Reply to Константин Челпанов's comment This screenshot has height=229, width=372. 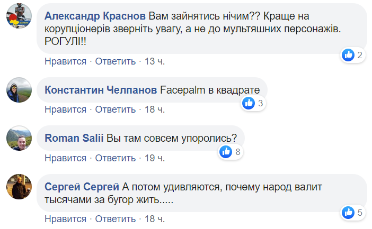115,110
